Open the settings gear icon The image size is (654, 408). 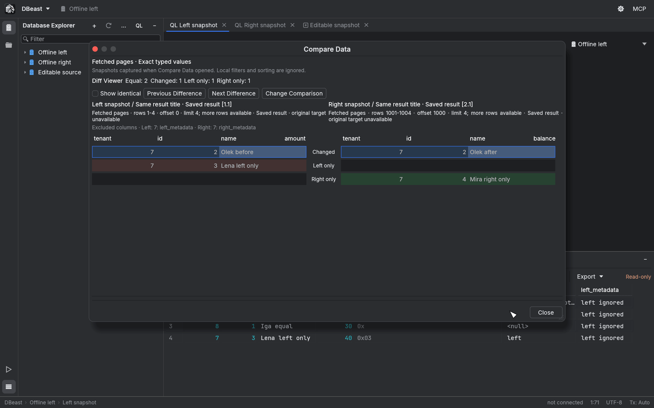coord(621,9)
